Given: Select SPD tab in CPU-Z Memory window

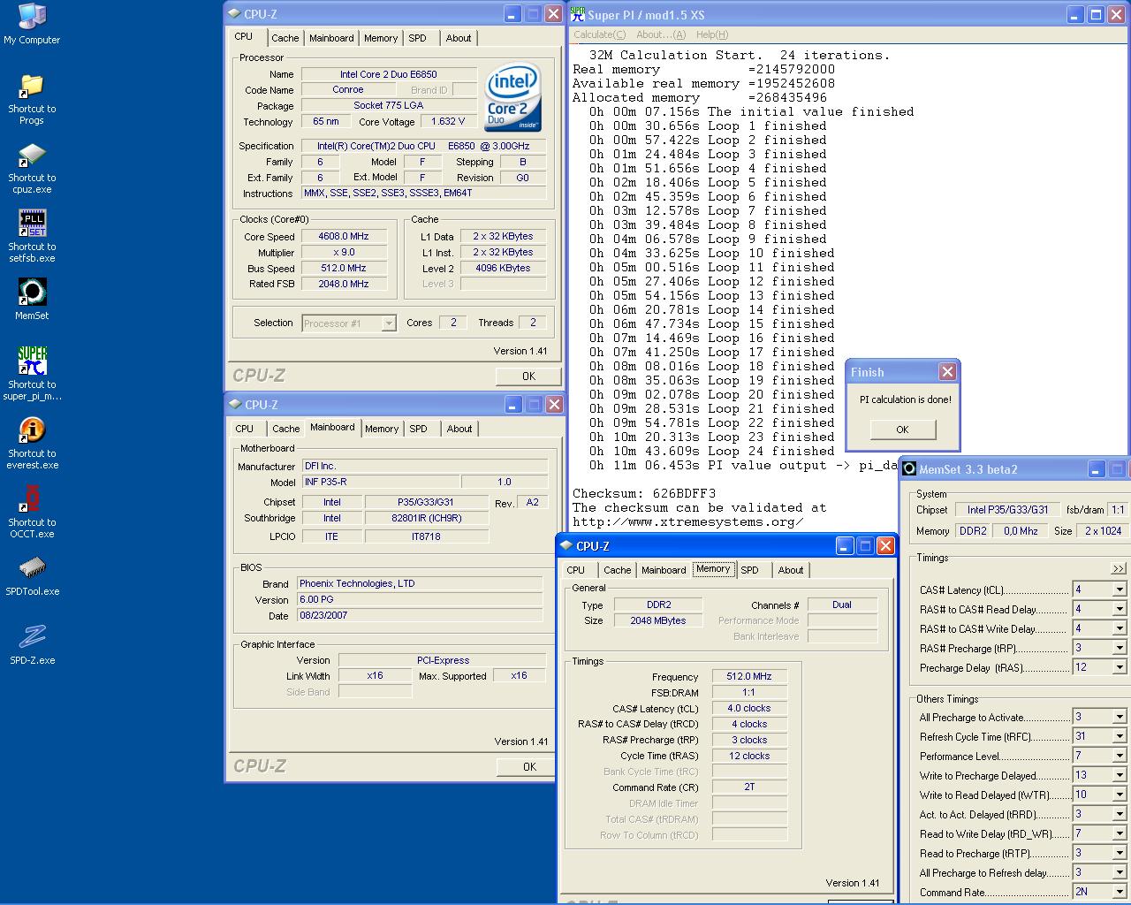Looking at the screenshot, I should (x=749, y=570).
